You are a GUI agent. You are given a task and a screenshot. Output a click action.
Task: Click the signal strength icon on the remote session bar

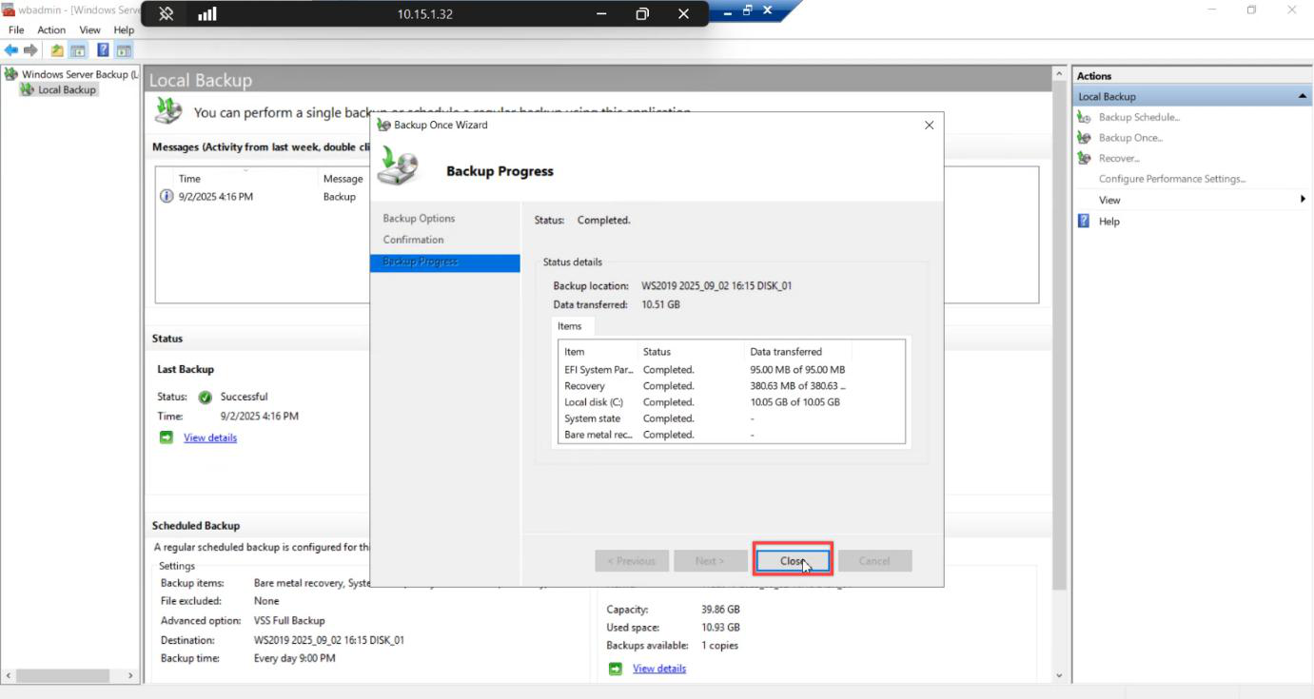206,13
